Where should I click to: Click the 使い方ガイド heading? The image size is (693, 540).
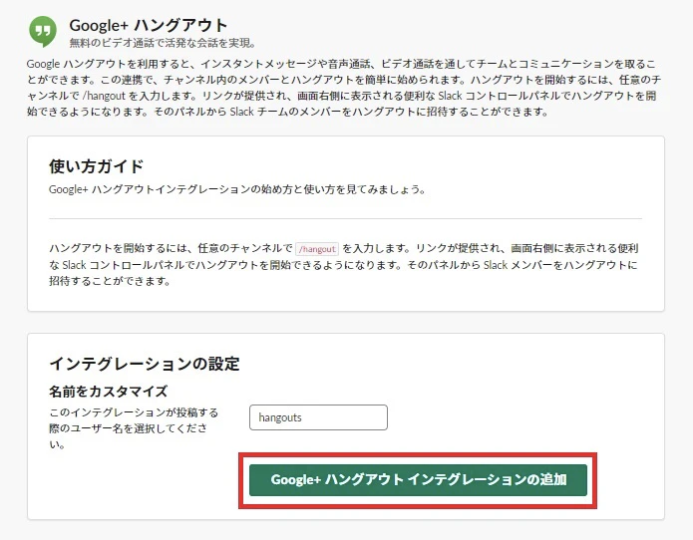[x=96, y=166]
